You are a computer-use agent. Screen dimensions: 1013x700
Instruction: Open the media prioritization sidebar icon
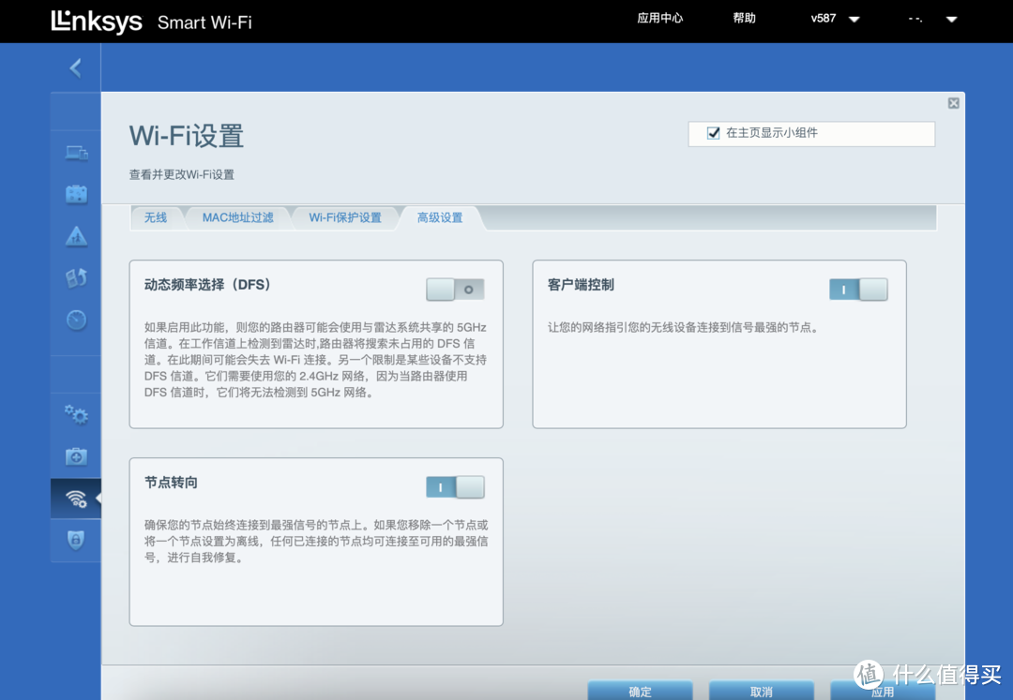tap(76, 277)
